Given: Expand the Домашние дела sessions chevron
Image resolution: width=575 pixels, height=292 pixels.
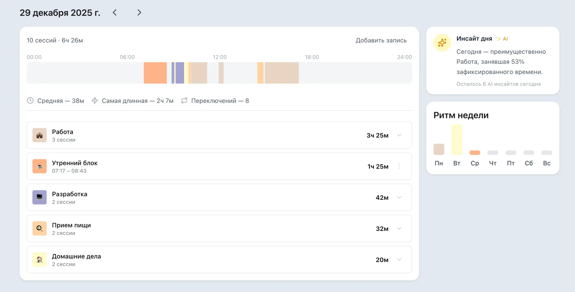Looking at the screenshot, I should click(x=399, y=259).
